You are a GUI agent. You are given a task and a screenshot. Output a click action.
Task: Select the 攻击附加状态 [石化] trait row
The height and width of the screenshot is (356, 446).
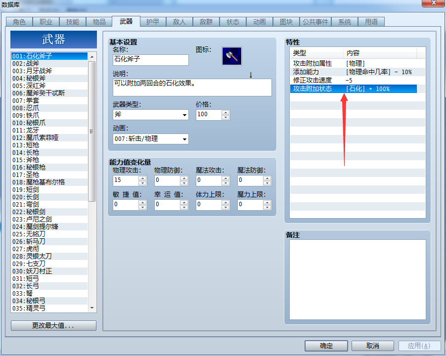pyautogui.click(x=353, y=89)
